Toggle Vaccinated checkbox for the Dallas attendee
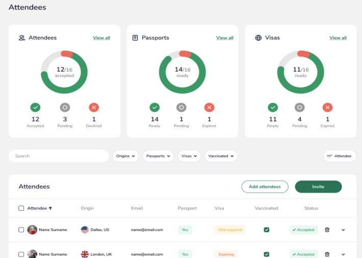This screenshot has height=258, width=362. pyautogui.click(x=266, y=230)
